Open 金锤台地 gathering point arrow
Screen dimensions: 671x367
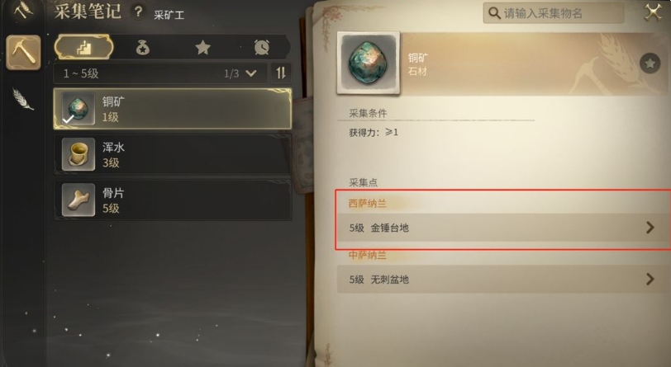tap(650, 228)
